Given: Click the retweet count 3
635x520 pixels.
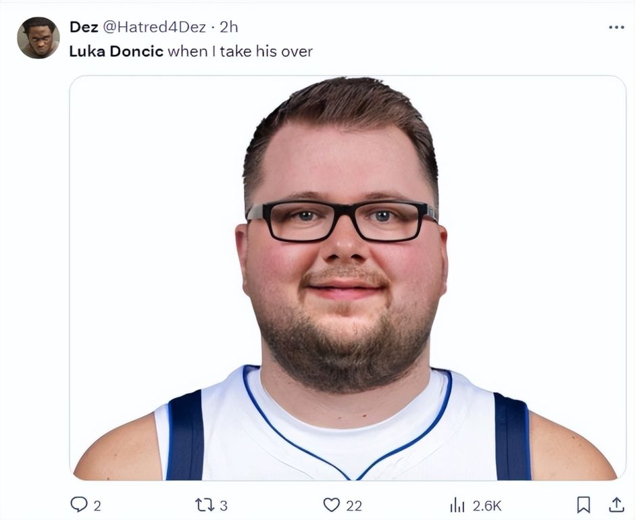Looking at the screenshot, I should pos(224,506).
